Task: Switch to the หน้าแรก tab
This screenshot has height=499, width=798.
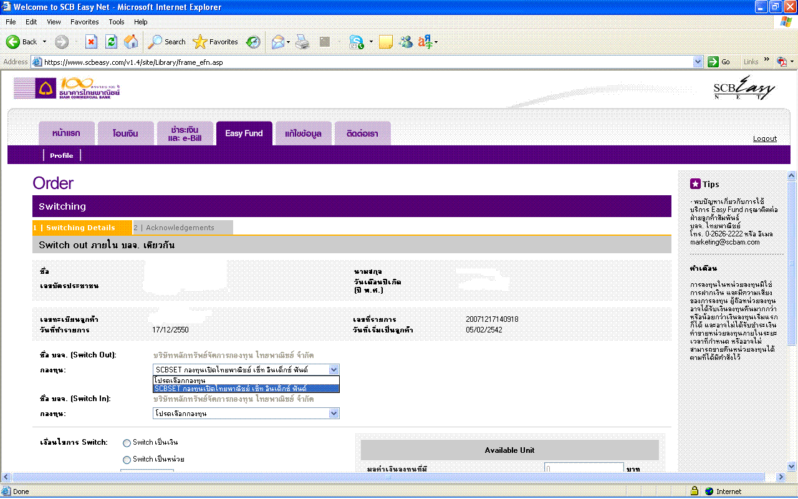Action: click(x=67, y=133)
